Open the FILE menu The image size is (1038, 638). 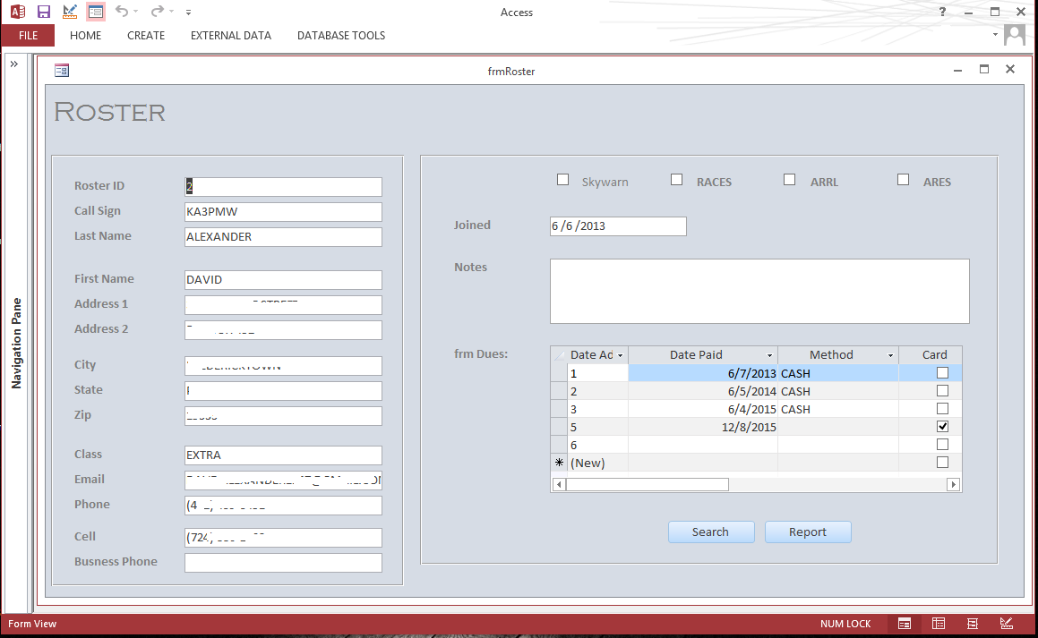[28, 36]
